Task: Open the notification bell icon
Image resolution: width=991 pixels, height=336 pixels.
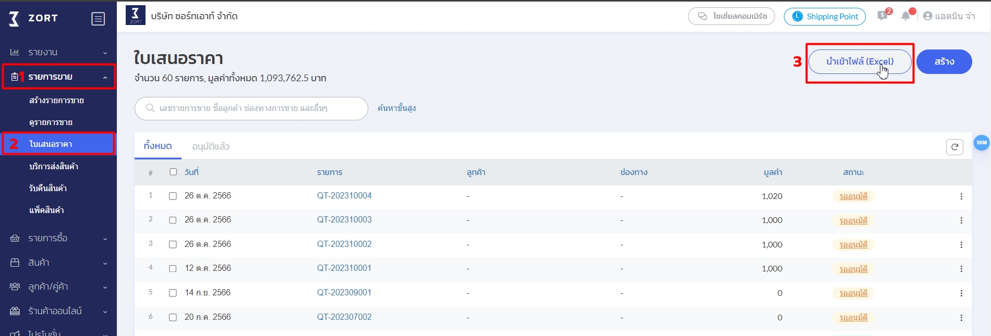Action: (906, 16)
